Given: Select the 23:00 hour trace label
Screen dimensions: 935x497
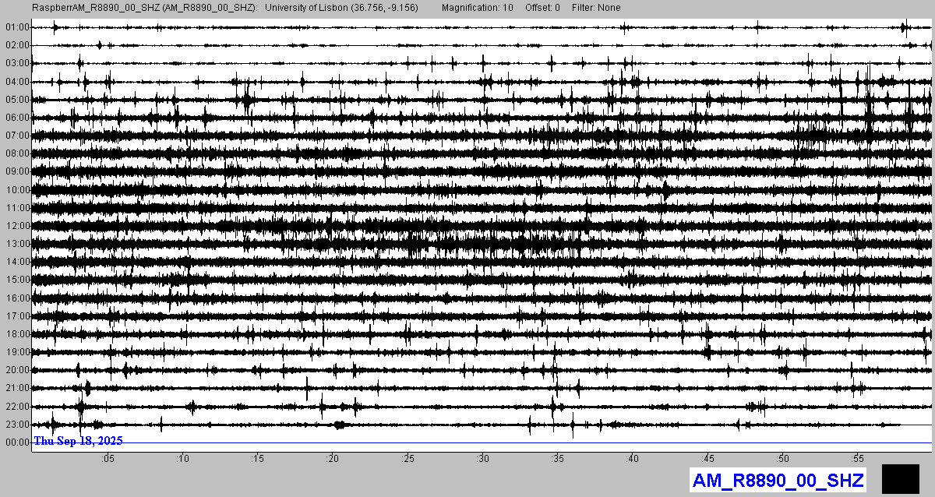Looking at the screenshot, I should click(x=16, y=425).
